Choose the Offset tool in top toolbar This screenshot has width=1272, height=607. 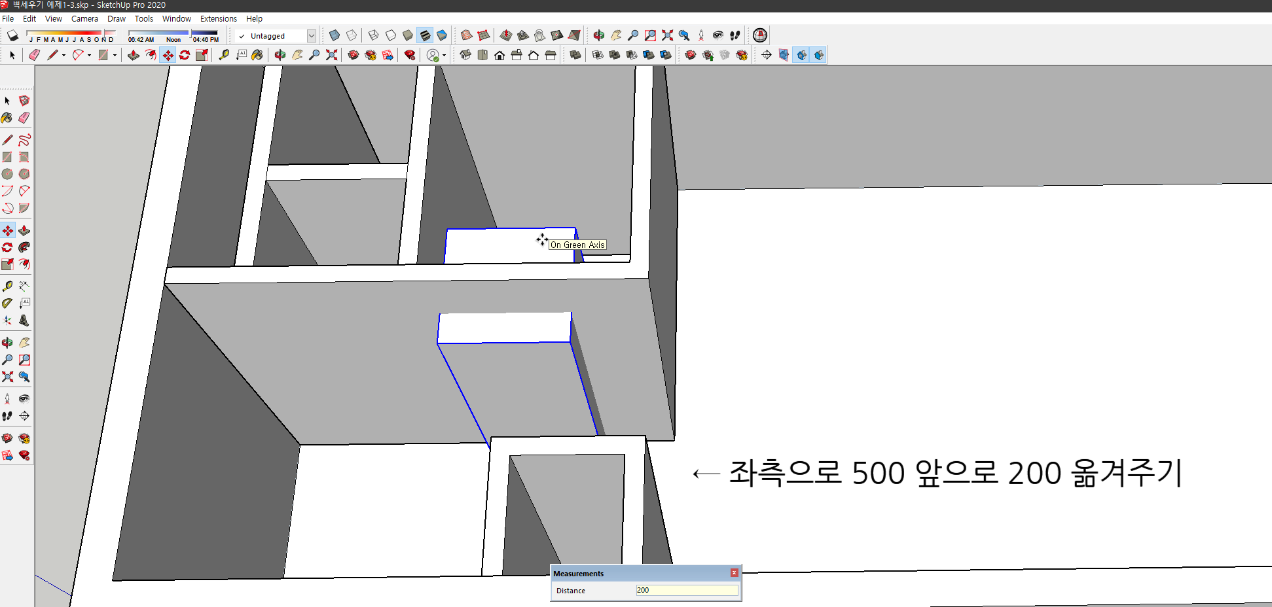pyautogui.click(x=151, y=55)
